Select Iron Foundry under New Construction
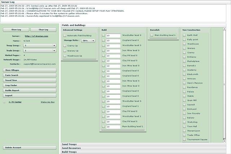Image resolution: width=231 pixels, height=154 pixels. pos(184,114)
